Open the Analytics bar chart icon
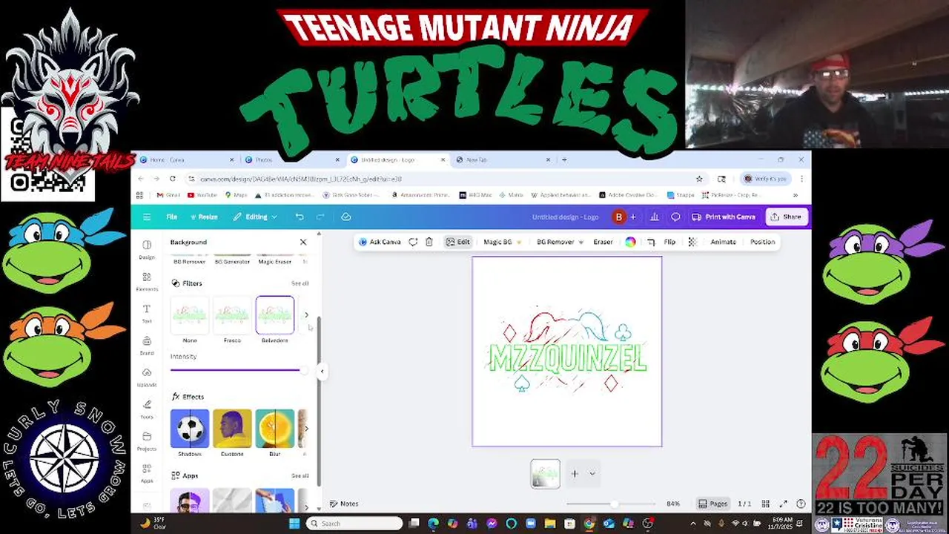This screenshot has width=949, height=534. pyautogui.click(x=655, y=217)
